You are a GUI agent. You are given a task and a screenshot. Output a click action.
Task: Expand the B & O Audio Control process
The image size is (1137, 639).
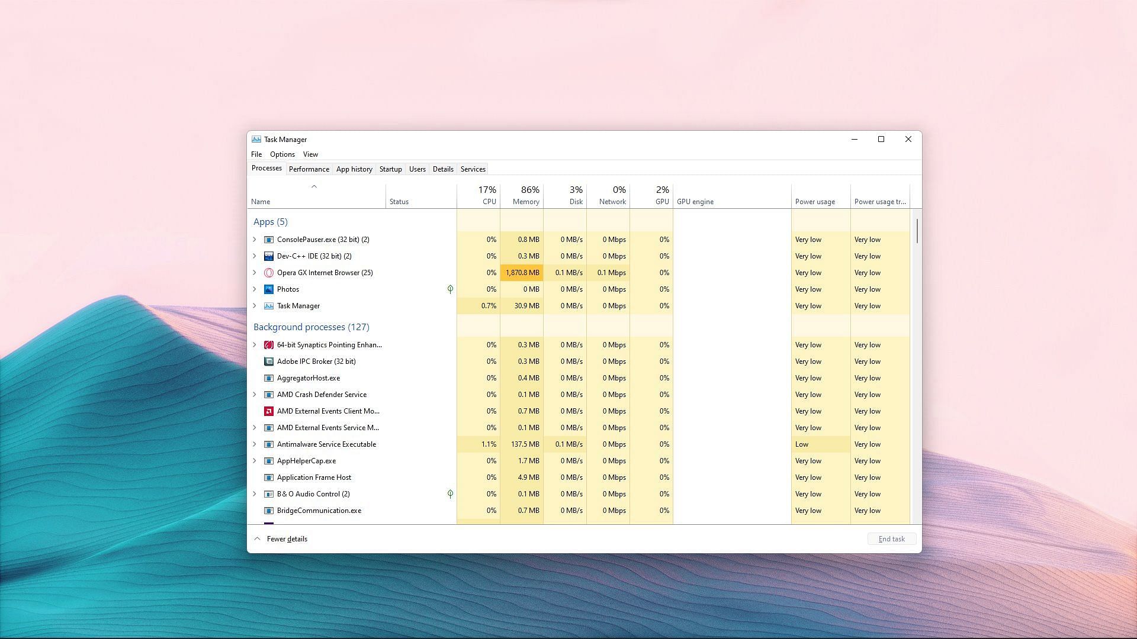point(255,494)
